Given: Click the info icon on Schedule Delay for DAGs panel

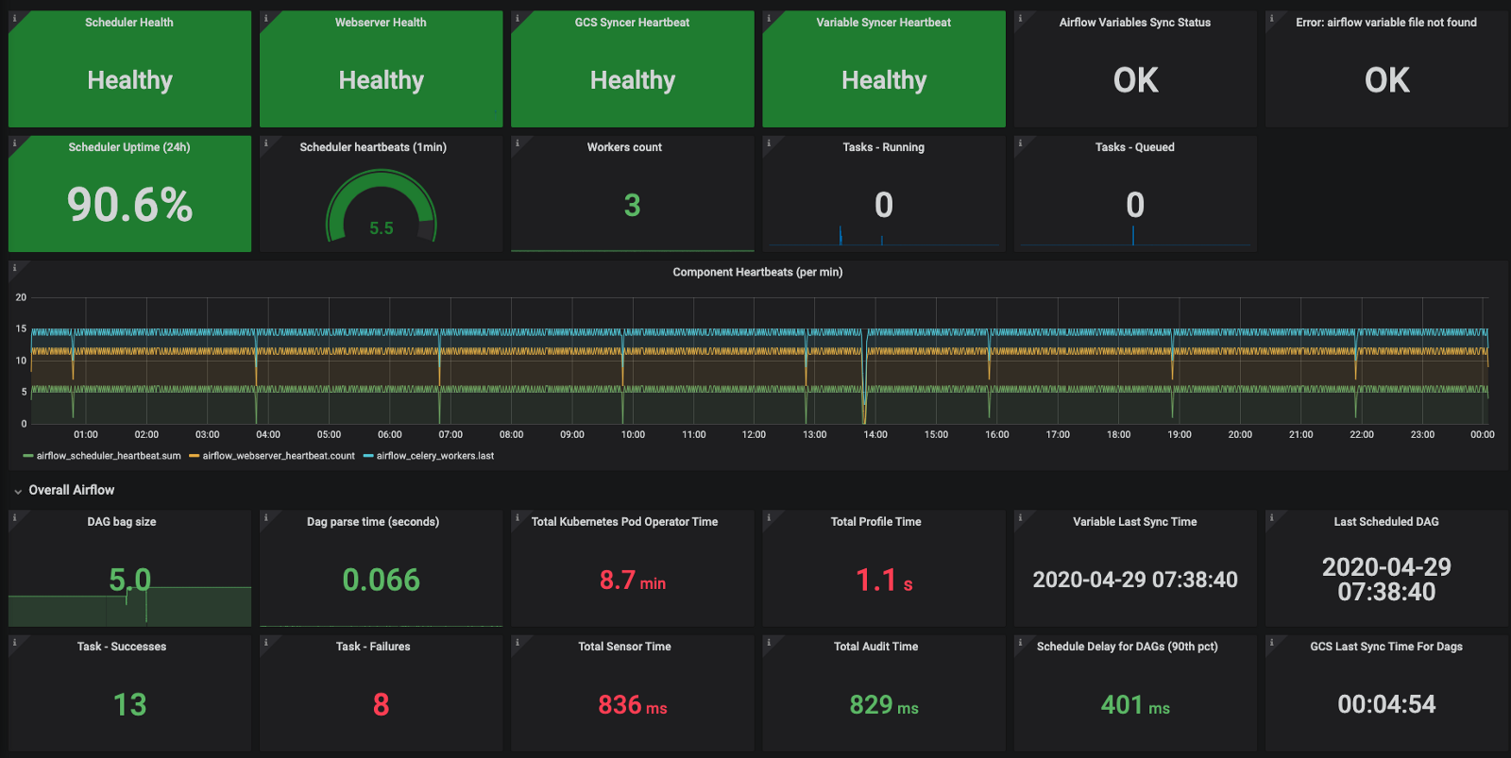Looking at the screenshot, I should tap(1020, 642).
